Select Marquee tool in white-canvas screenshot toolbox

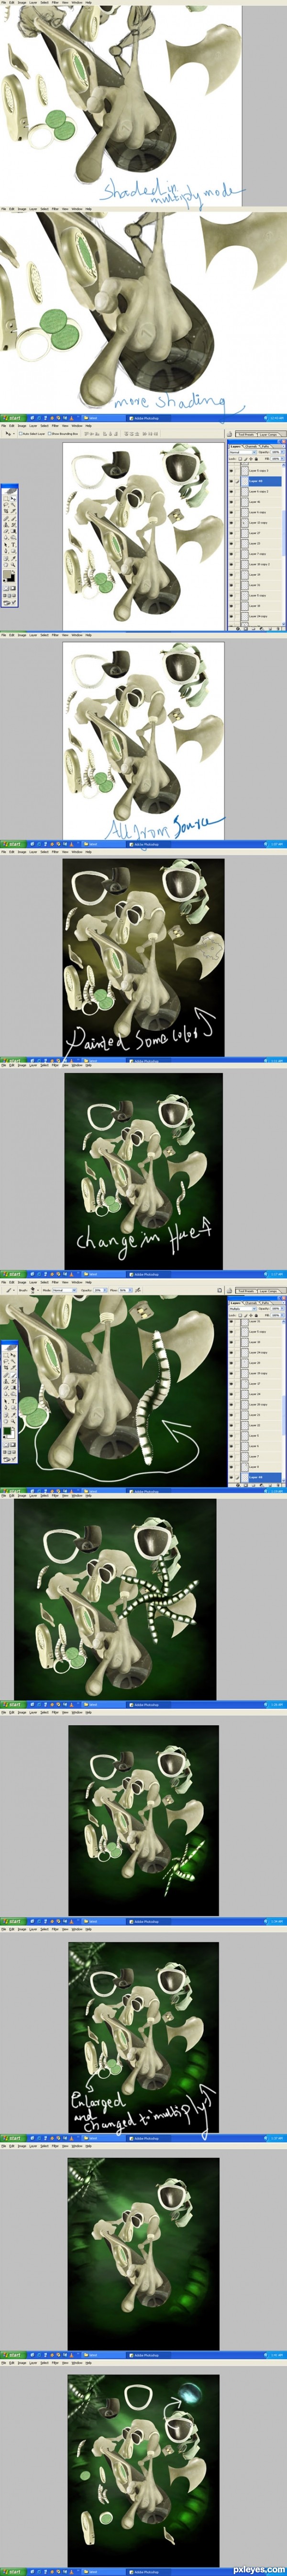point(6,498)
